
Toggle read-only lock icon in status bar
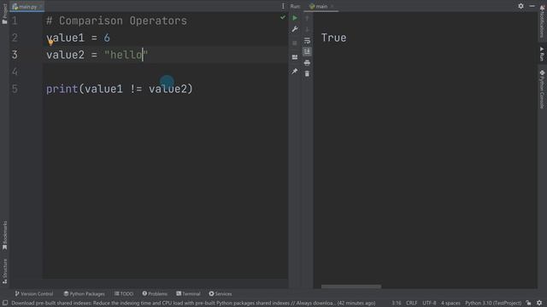point(528,304)
